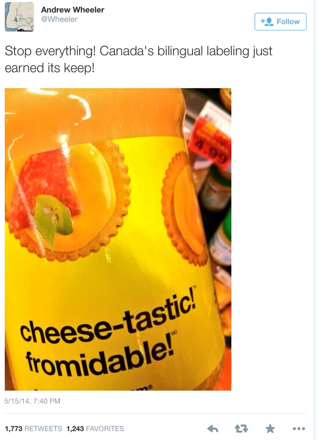Viewport: 317px width, 440px height.
Task: Click the reply arrow icon
Action: pyautogui.click(x=212, y=429)
